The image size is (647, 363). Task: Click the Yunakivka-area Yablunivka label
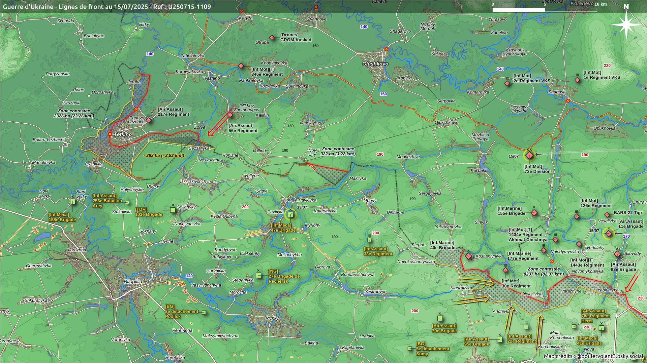coord(608,290)
